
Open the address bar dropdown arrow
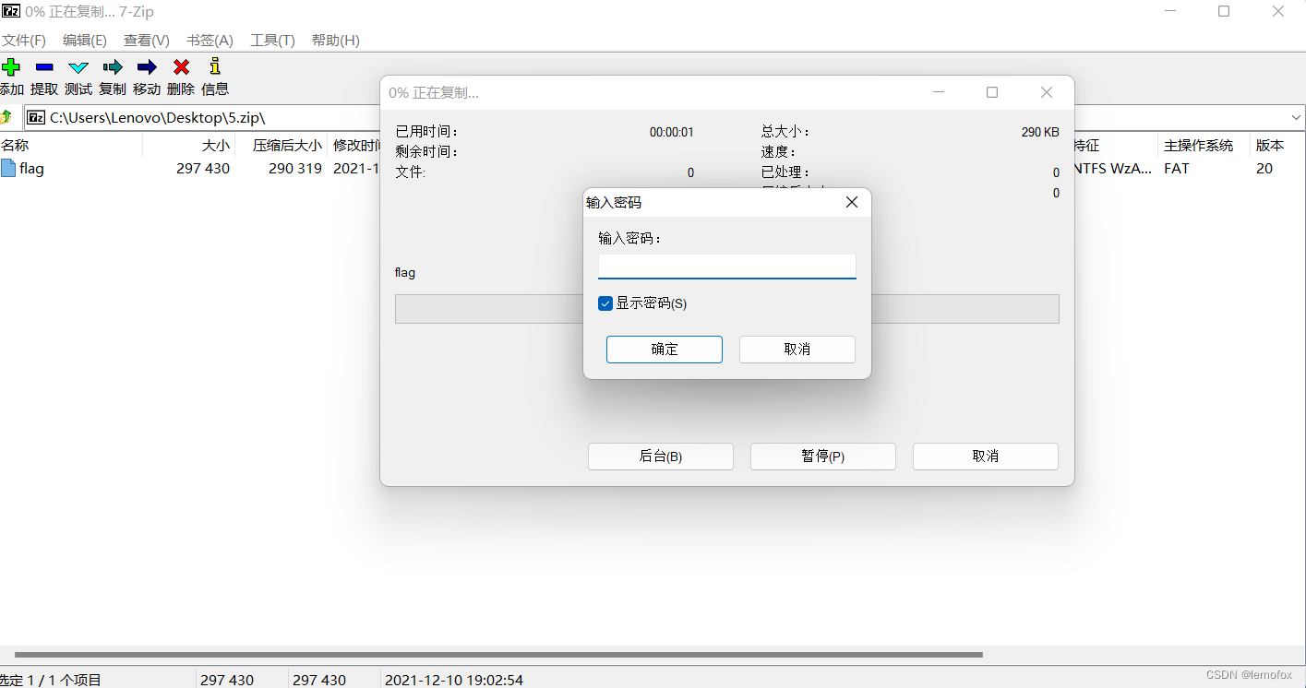point(1296,117)
